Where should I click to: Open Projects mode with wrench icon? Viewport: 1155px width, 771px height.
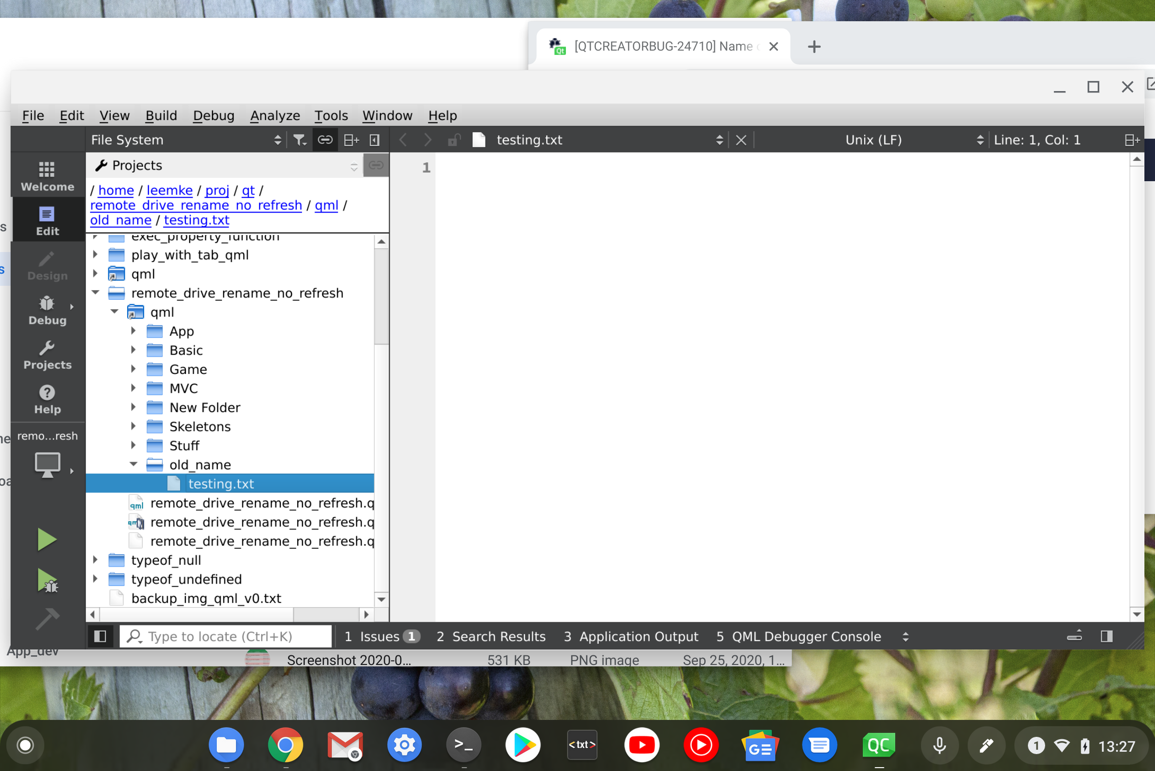[47, 355]
